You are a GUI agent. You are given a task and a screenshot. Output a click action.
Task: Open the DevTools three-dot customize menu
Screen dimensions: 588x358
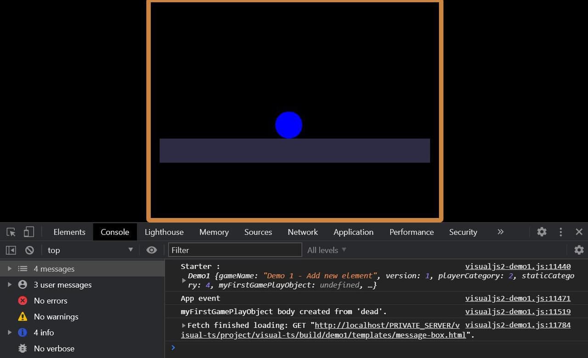pos(560,232)
